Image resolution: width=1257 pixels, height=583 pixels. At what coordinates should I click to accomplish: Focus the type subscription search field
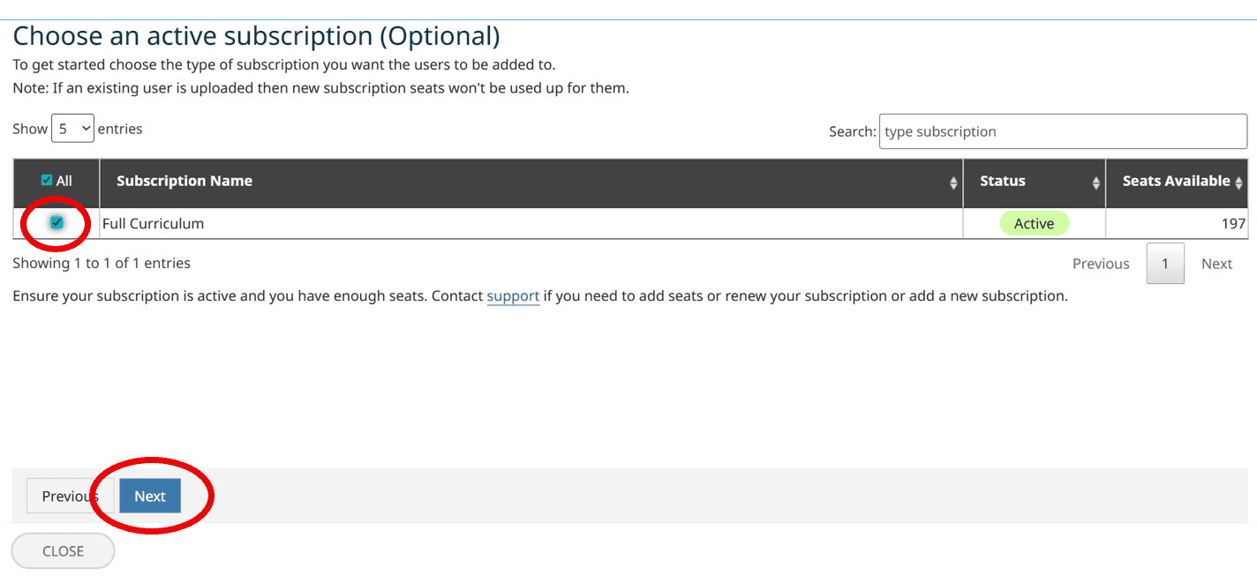point(1063,131)
